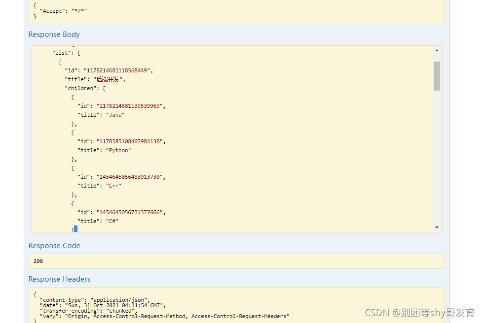
Task: Click the "C++" title value
Action: 114,186
